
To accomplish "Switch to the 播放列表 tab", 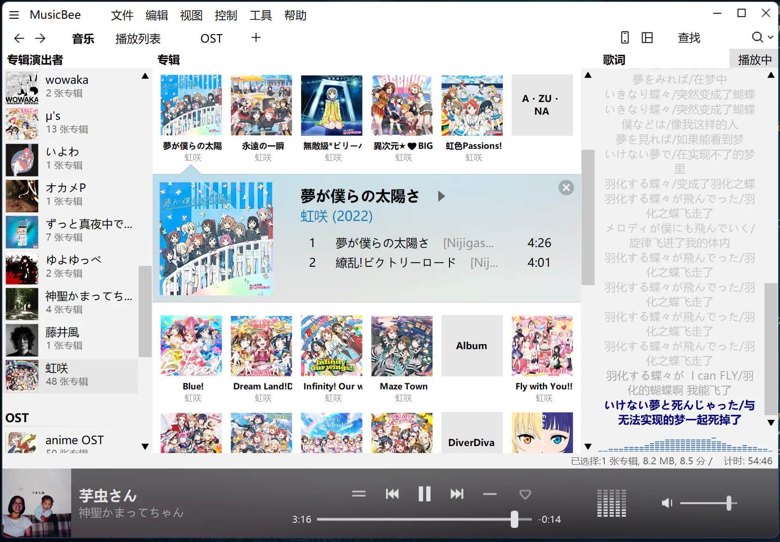I will click(x=138, y=38).
